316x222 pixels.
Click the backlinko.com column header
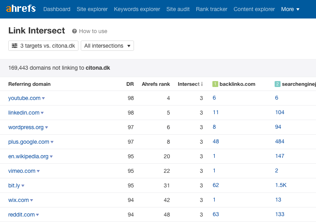(x=237, y=84)
